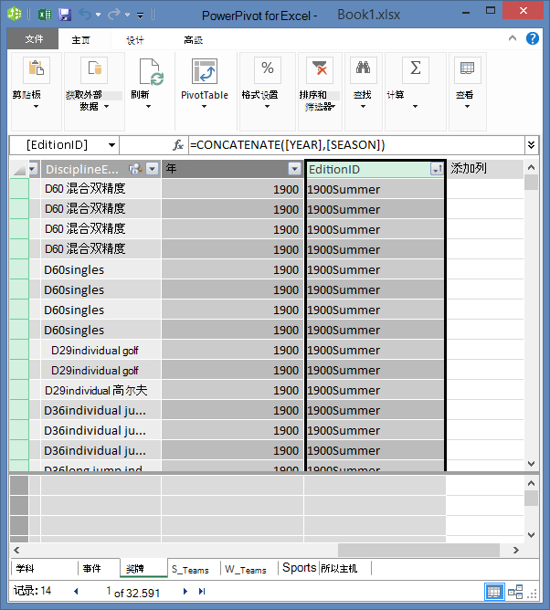This screenshot has height=610, width=550.
Task: Click the PowerPivot app icon
Action: point(15,14)
